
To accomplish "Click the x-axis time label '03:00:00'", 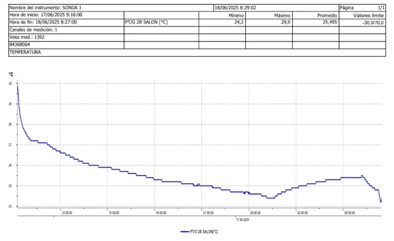I will coord(302,213).
